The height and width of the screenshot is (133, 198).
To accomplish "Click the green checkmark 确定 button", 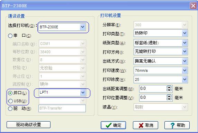I will 113,125.
